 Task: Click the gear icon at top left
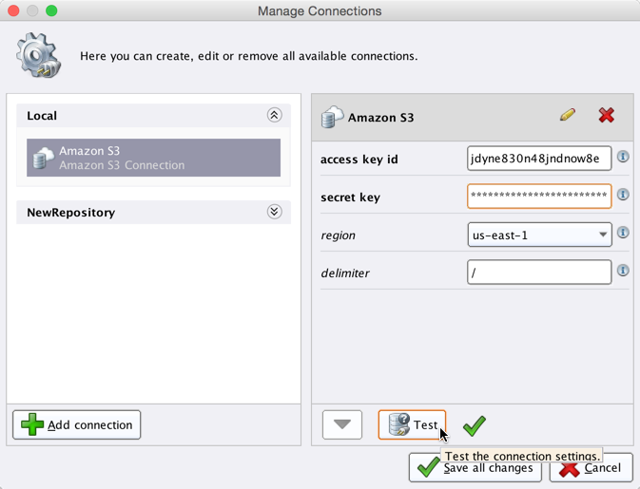tap(39, 55)
